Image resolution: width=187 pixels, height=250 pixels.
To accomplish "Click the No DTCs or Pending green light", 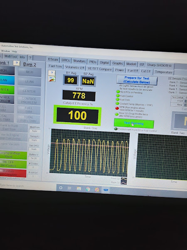I will (118, 92).
